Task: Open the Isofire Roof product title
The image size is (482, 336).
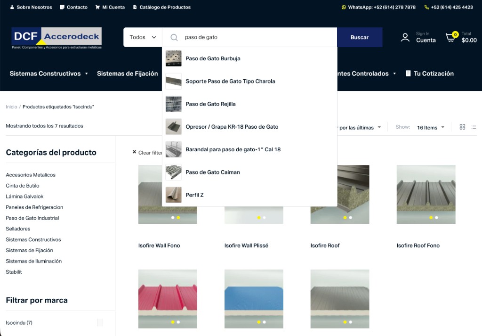Action: 325,246
